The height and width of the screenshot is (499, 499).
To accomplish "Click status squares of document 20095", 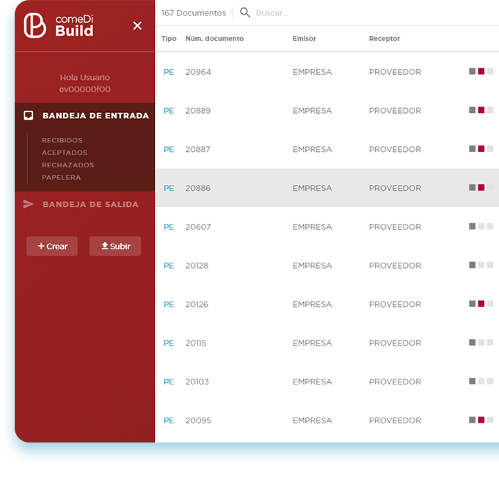I will pos(481,420).
